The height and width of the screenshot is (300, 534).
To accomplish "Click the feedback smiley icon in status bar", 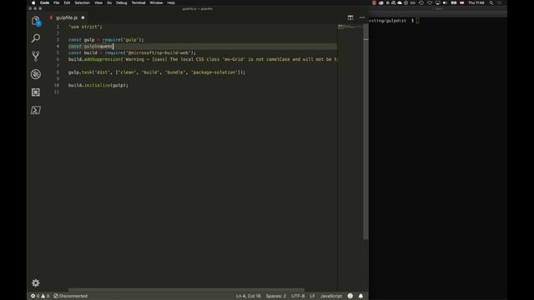I will 350,296.
